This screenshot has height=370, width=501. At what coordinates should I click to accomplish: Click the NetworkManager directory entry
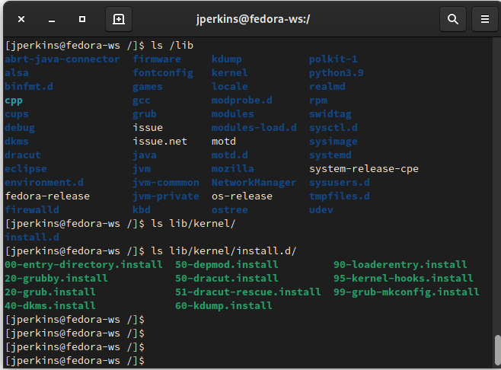click(x=254, y=183)
